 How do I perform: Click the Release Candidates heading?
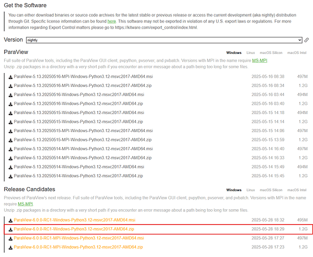click(29, 189)
